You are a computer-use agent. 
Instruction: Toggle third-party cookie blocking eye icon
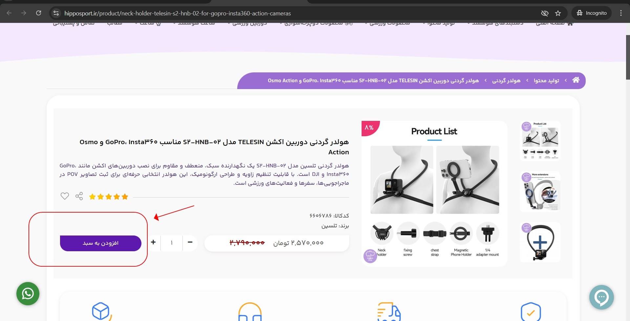pyautogui.click(x=545, y=13)
